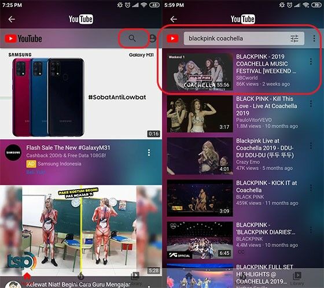Play Samsung Galaxy M31 ad video
The height and width of the screenshot is (288, 324).
tap(81, 94)
